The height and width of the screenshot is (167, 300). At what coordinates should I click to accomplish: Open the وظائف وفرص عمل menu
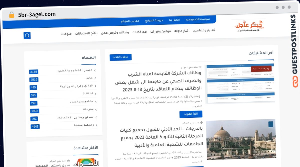click(115, 33)
